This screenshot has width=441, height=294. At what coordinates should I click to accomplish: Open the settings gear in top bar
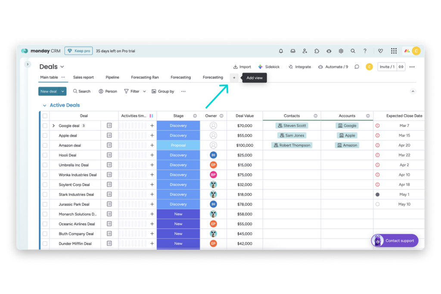[341, 51]
